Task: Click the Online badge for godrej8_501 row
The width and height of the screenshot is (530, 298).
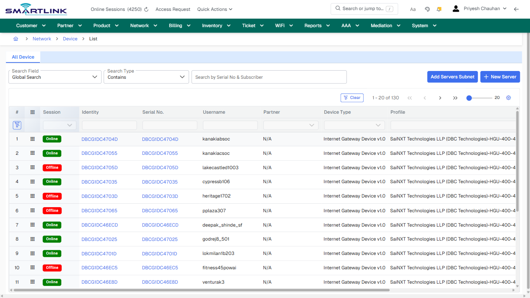Action: pos(52,239)
